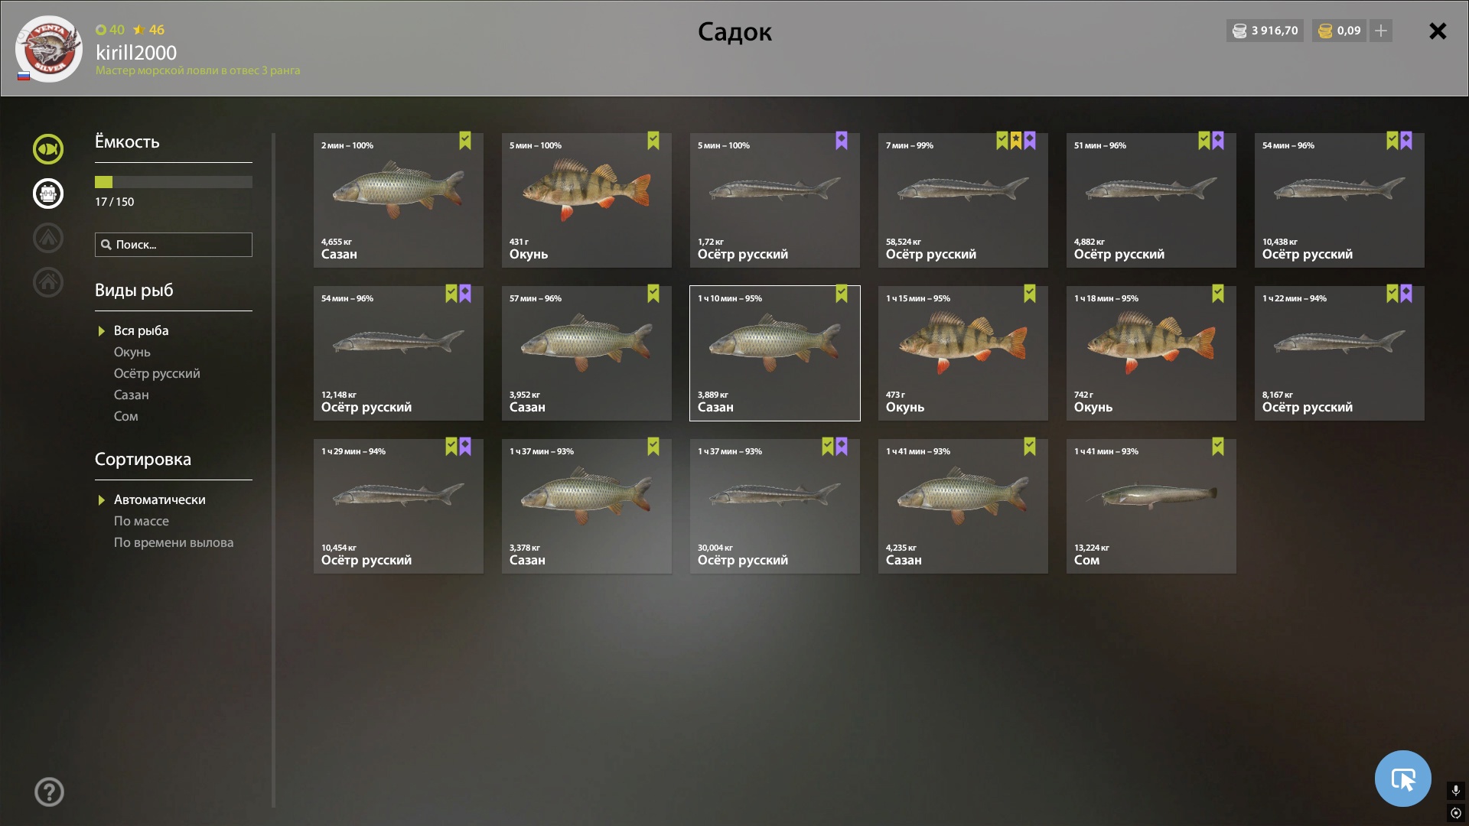This screenshot has height=826, width=1469.
Task: Click the player avatar emblem
Action: click(x=49, y=49)
